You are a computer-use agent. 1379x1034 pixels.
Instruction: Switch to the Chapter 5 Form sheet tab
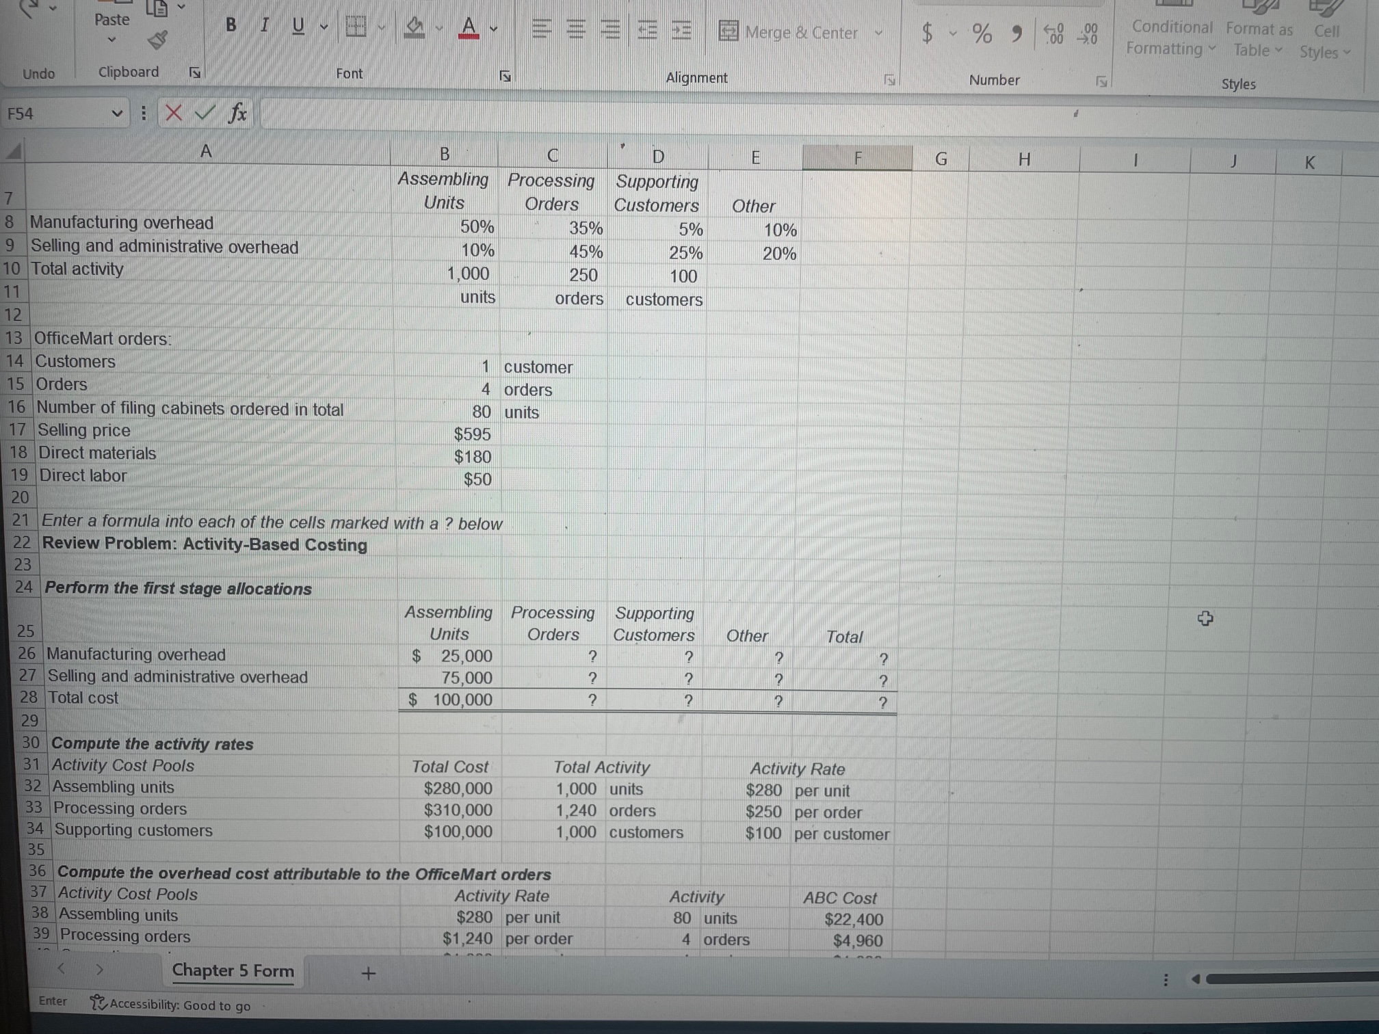pyautogui.click(x=233, y=971)
